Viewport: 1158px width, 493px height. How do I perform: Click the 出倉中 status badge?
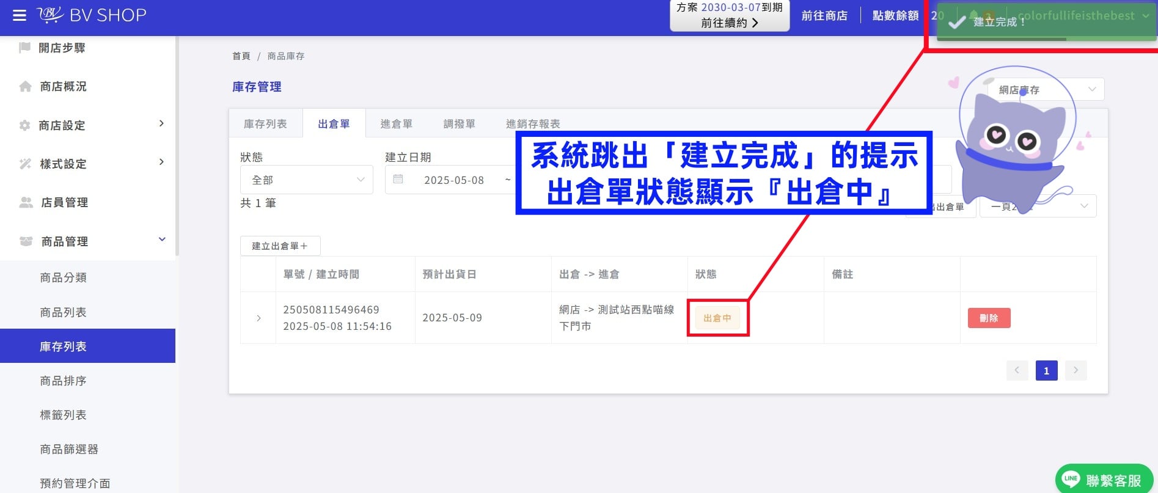pos(717,318)
